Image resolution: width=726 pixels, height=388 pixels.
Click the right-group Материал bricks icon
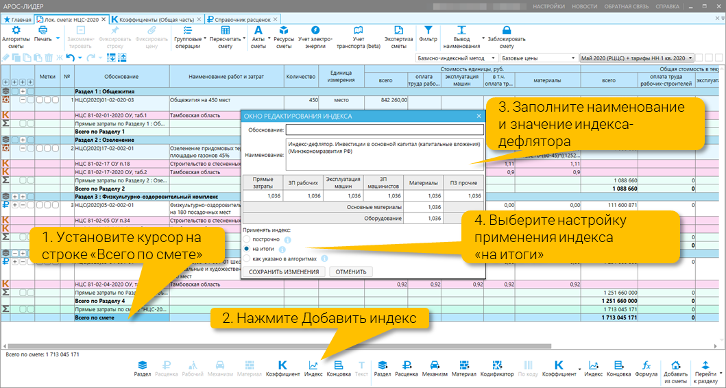[x=464, y=365]
